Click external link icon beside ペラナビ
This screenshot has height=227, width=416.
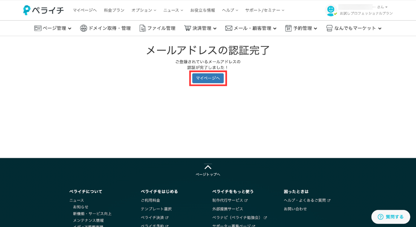click(x=265, y=218)
